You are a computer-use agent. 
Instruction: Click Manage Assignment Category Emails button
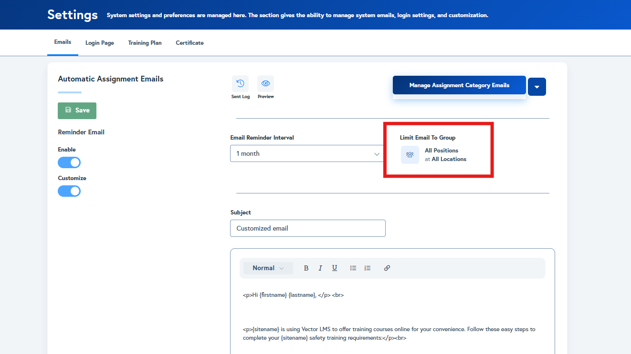click(x=459, y=85)
